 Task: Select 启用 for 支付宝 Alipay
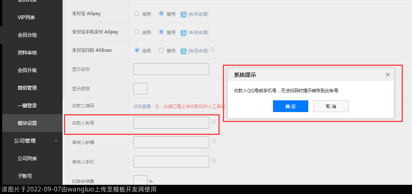click(137, 14)
